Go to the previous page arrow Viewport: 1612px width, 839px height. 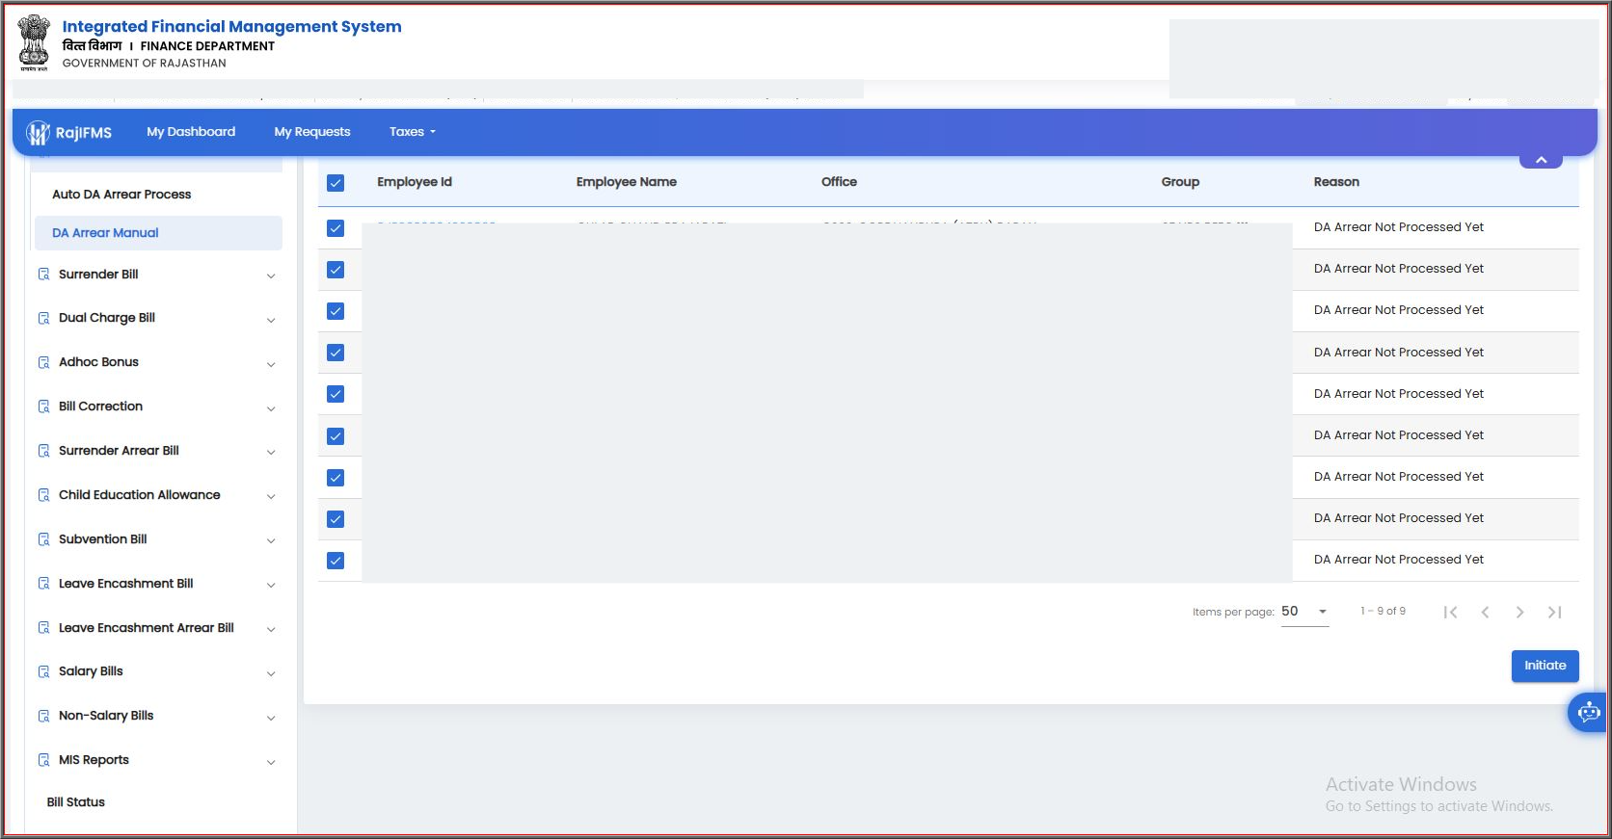click(1485, 612)
